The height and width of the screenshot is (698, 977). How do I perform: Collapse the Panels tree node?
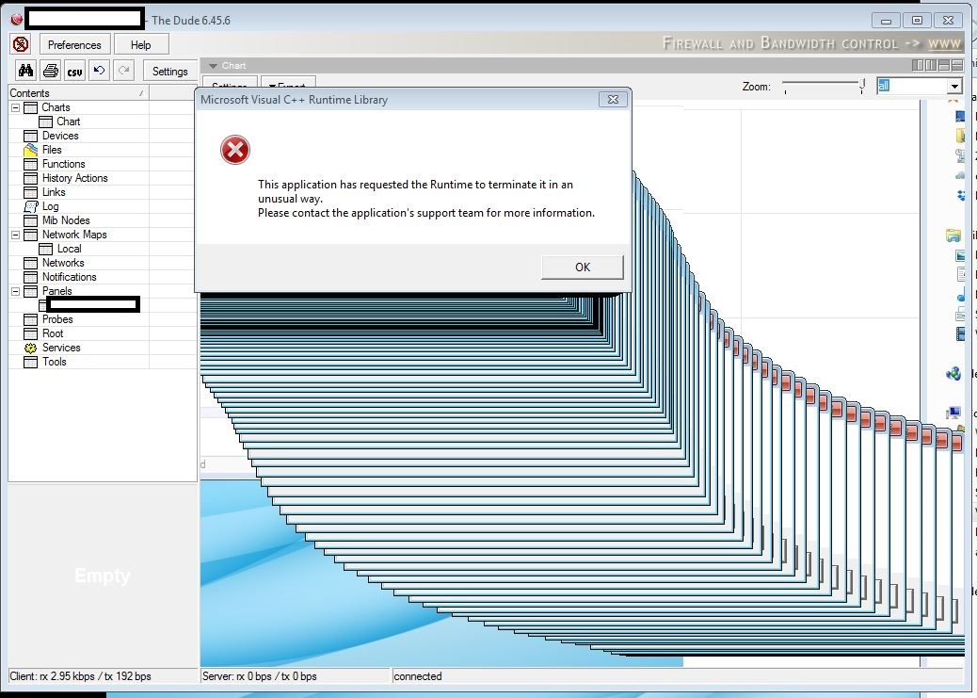pyautogui.click(x=16, y=291)
